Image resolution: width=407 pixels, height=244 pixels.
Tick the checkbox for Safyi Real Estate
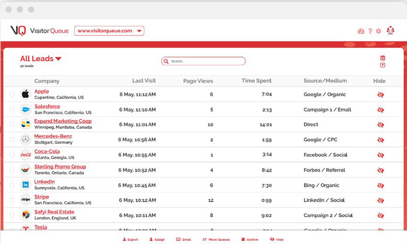click(x=12, y=215)
